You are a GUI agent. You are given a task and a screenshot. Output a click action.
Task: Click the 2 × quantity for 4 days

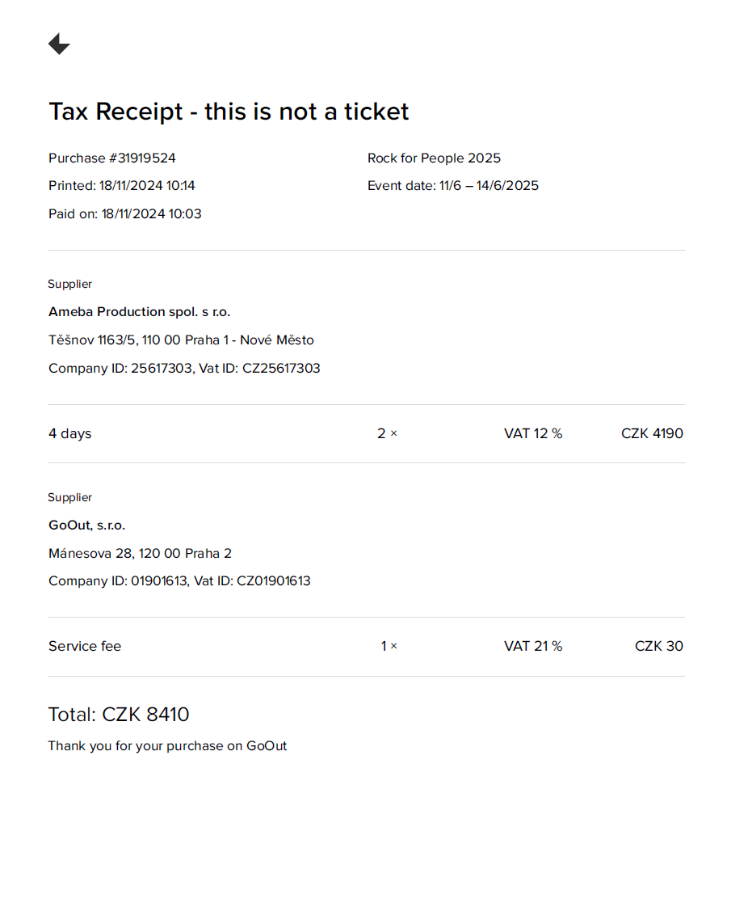[388, 433]
